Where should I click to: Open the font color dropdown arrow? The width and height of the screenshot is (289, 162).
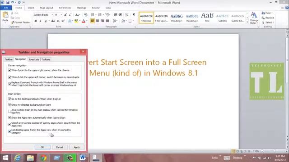click(x=87, y=21)
